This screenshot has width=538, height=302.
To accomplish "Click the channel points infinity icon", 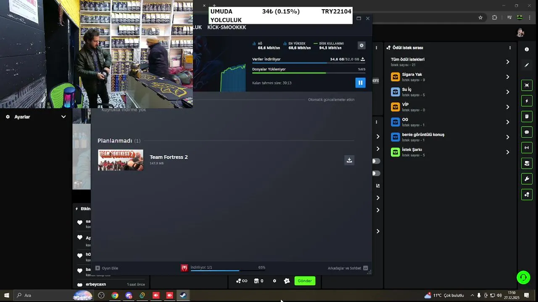I will click(242, 281).
